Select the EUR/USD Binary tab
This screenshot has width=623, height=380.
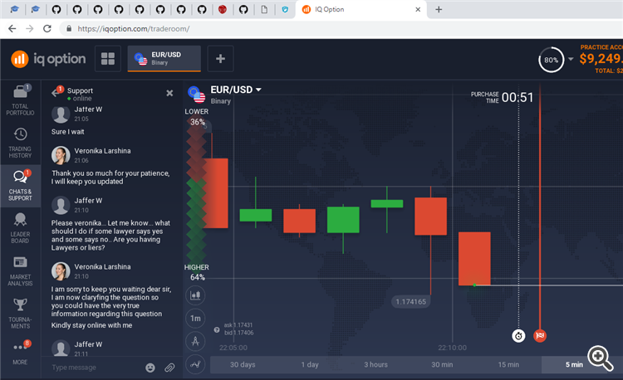coord(164,59)
